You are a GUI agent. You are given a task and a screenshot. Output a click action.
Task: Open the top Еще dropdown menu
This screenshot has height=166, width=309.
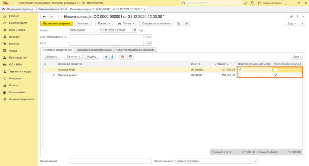pos(291,24)
